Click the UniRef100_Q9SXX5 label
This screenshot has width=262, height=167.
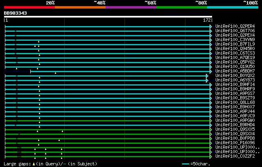coord(235,130)
